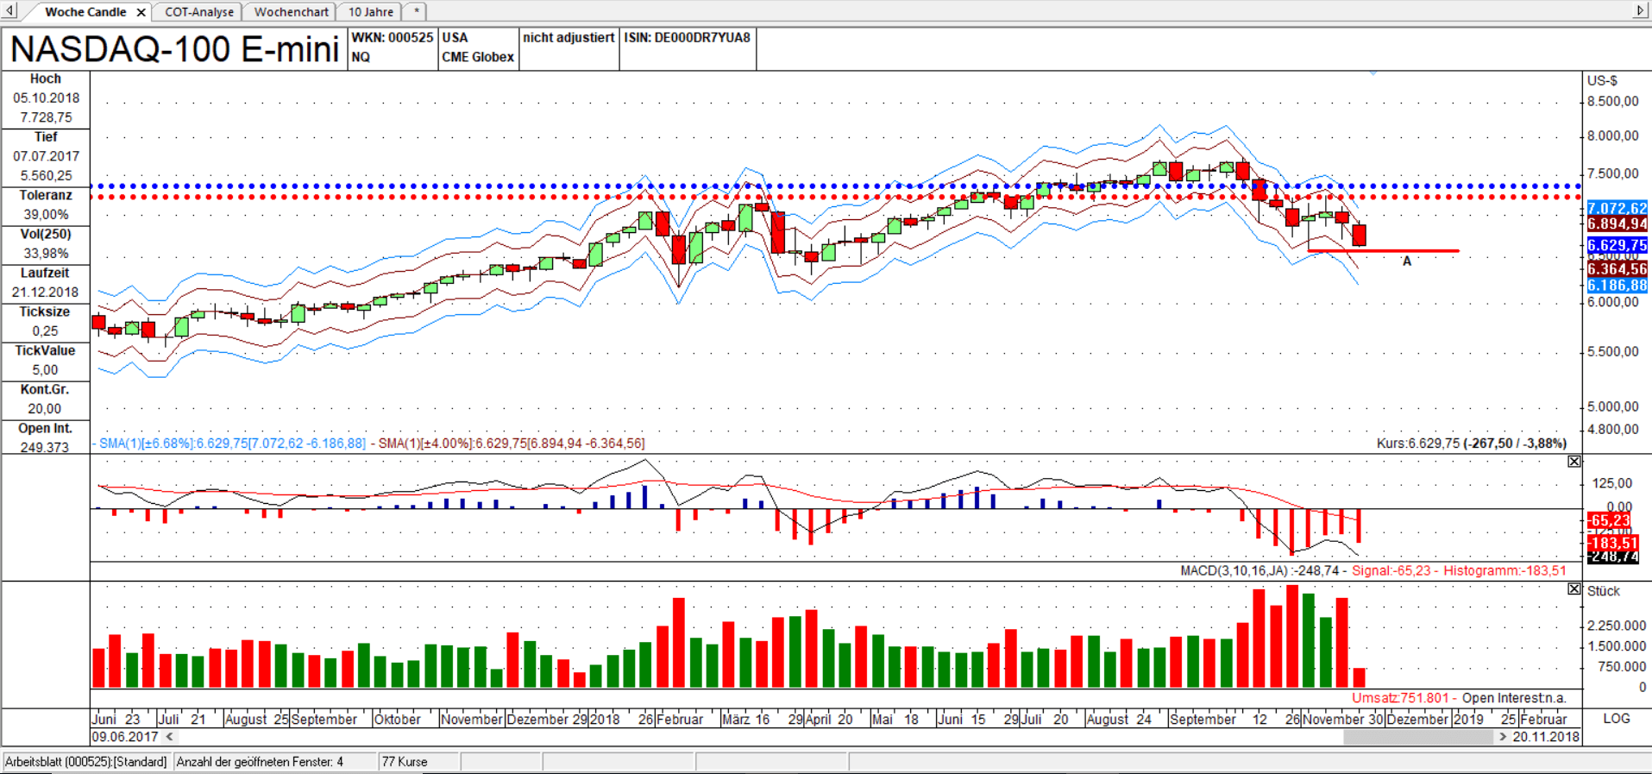The image size is (1652, 774).
Task: Click the Stück volume axis label
Action: [1604, 591]
